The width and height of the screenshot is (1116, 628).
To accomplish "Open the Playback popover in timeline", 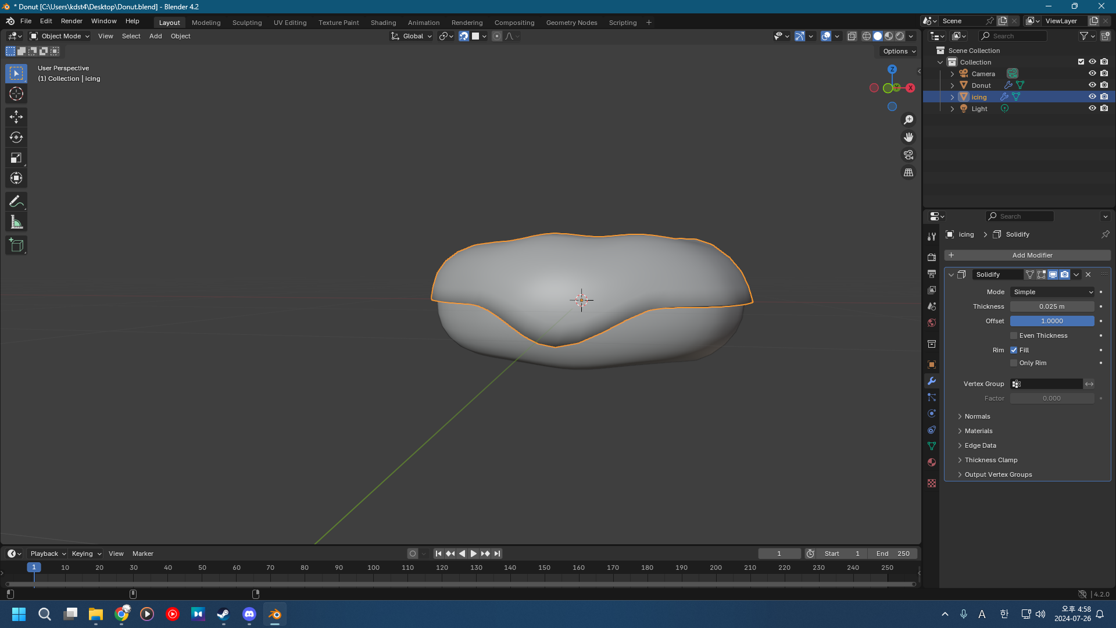I will point(47,554).
